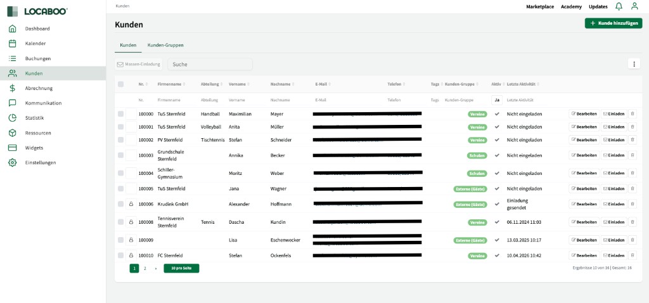The height and width of the screenshot is (303, 649).
Task: Open Kommunikation chat icon
Action: coord(13,103)
